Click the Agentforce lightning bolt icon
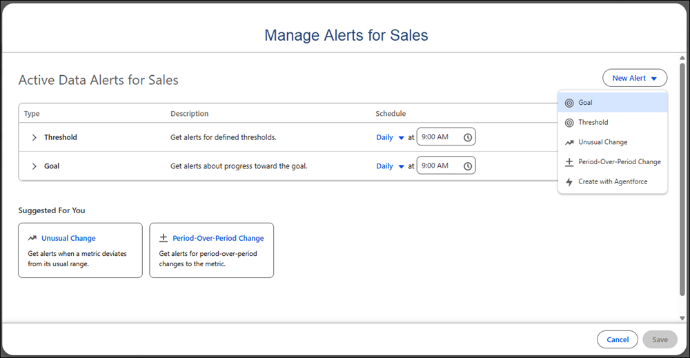The height and width of the screenshot is (358, 690). pyautogui.click(x=569, y=181)
